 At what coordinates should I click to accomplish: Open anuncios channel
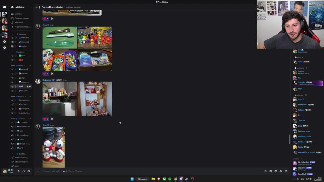point(21,42)
